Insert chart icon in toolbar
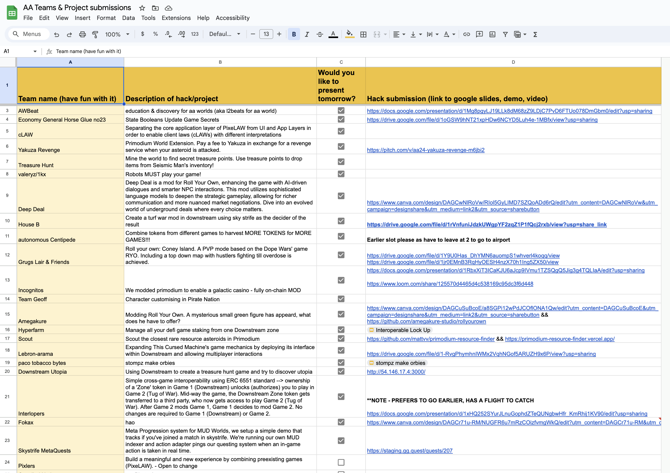The image size is (670, 473). (x=492, y=34)
